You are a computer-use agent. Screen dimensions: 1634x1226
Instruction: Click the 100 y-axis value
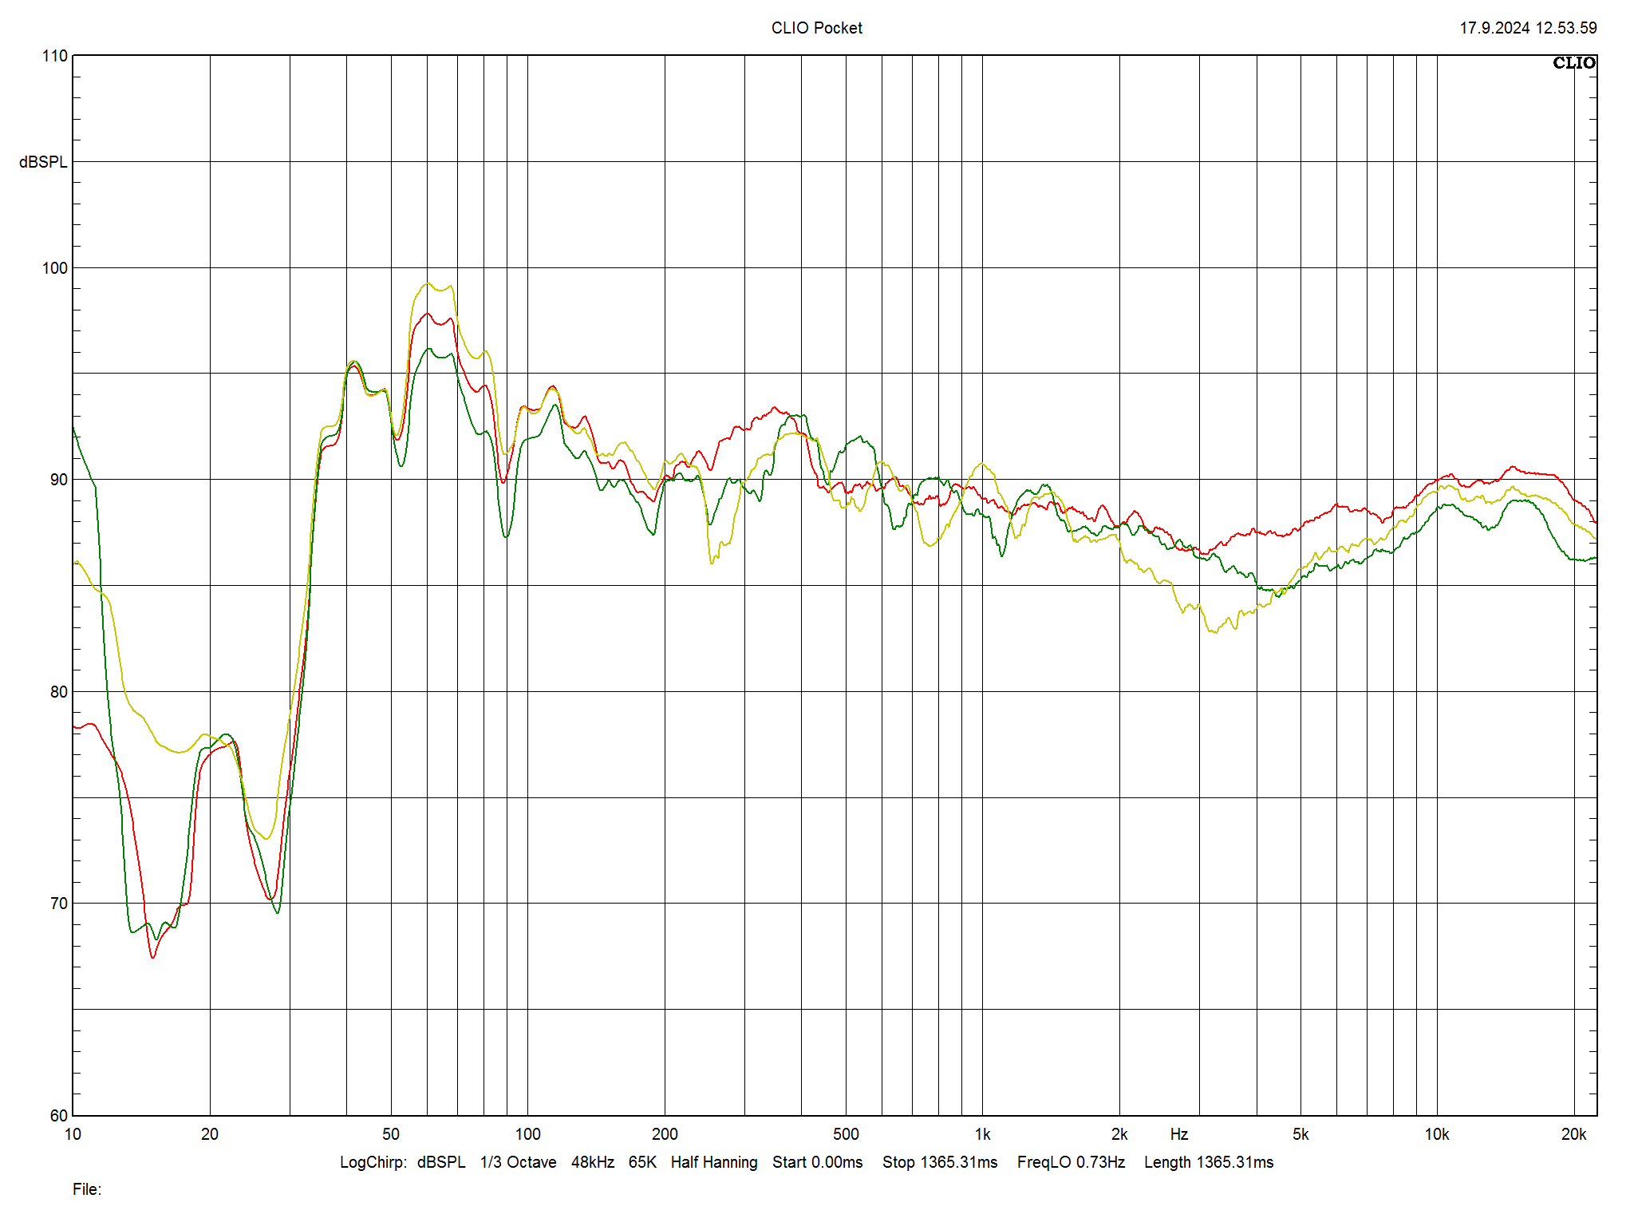(55, 268)
